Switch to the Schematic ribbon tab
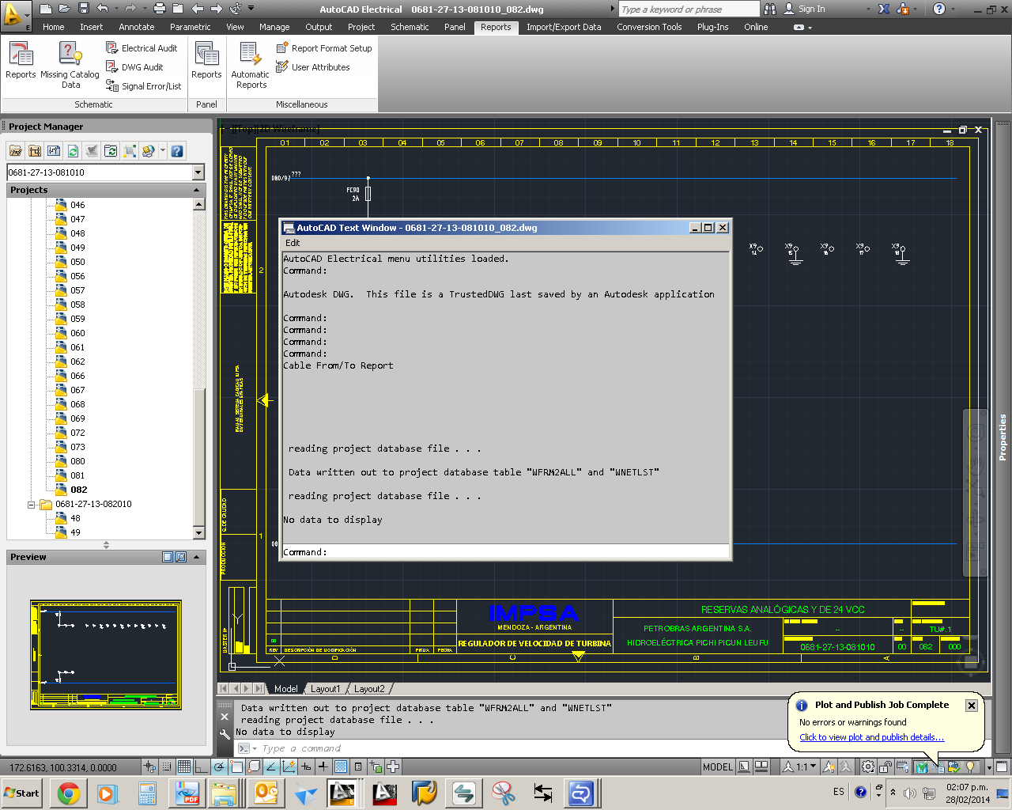 pos(410,27)
